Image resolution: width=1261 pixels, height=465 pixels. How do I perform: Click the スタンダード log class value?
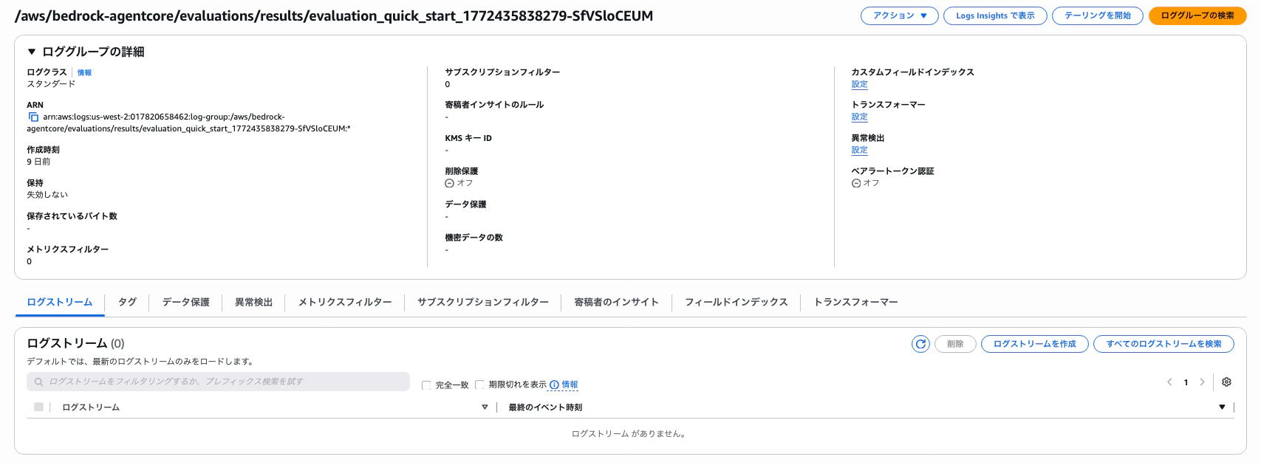tap(51, 84)
